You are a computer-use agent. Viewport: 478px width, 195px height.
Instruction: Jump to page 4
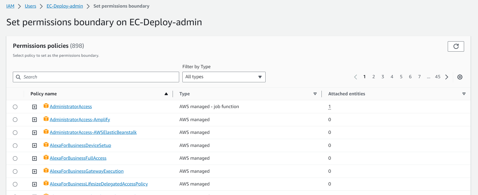pos(392,77)
